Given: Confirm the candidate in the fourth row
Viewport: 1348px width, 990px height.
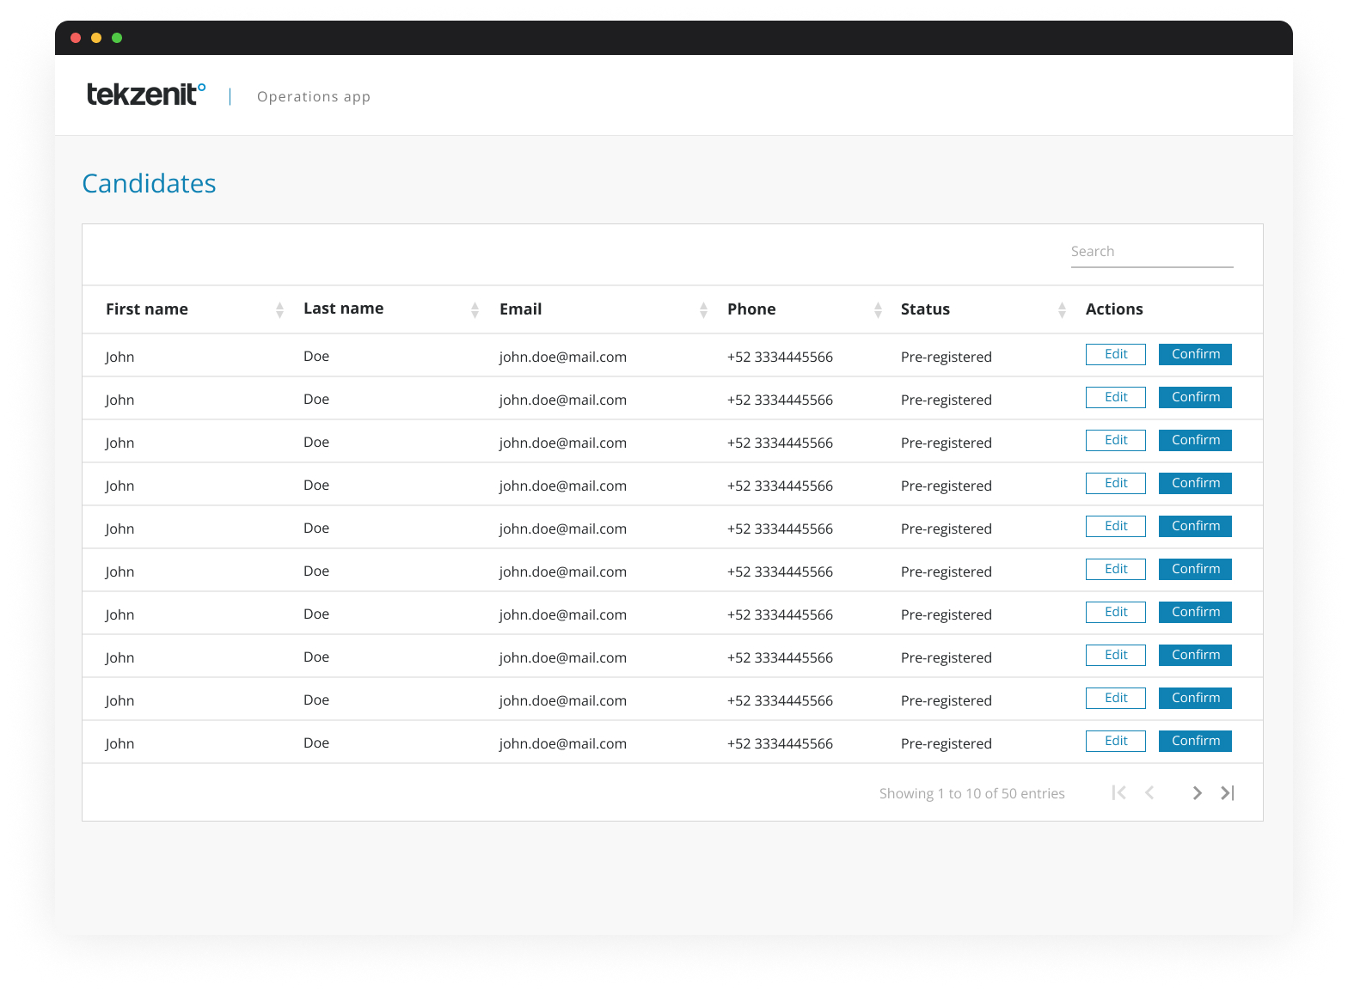Looking at the screenshot, I should pos(1195,483).
